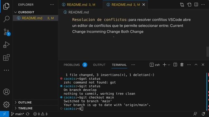Click the 'Resolucion de conflictos' text in preview
The image size is (209, 117).
click(99, 19)
